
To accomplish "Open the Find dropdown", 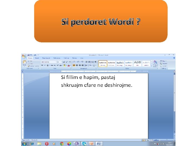I will click(163, 61).
